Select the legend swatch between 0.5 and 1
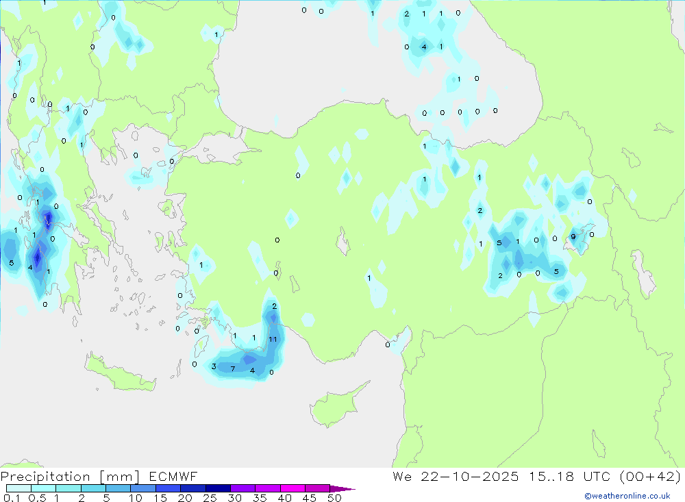685x502 pixels. click(44, 488)
